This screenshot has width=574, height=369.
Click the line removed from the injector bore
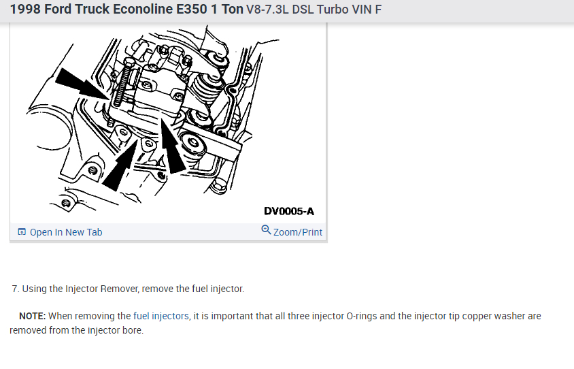[x=76, y=330]
